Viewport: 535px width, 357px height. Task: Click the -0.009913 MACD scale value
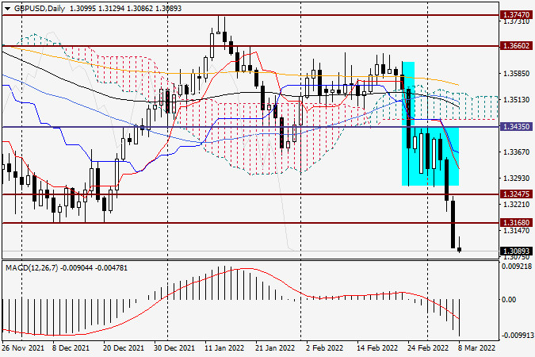click(516, 336)
